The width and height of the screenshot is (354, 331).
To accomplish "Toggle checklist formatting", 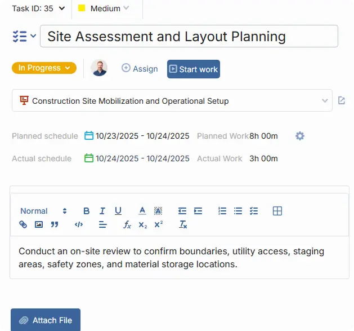I will (x=254, y=211).
